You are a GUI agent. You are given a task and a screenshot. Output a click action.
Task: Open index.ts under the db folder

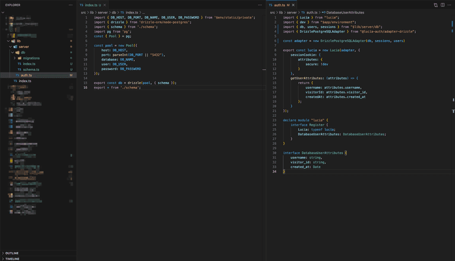pyautogui.click(x=29, y=64)
